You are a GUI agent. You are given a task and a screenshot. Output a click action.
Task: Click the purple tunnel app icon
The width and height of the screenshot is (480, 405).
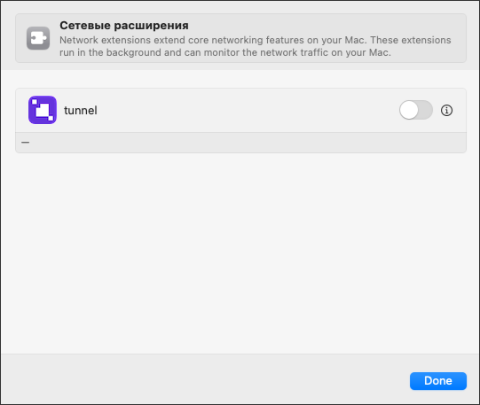point(43,110)
